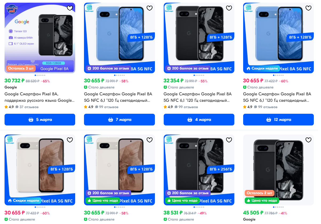Viewport: 321px width, 224px height.
Task: Click 200 баллов за отзыв badge on blue Pixel
Action: tap(109, 68)
